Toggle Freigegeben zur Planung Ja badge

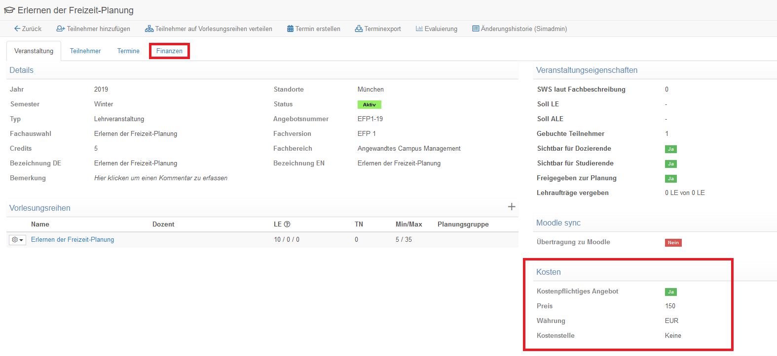(670, 178)
